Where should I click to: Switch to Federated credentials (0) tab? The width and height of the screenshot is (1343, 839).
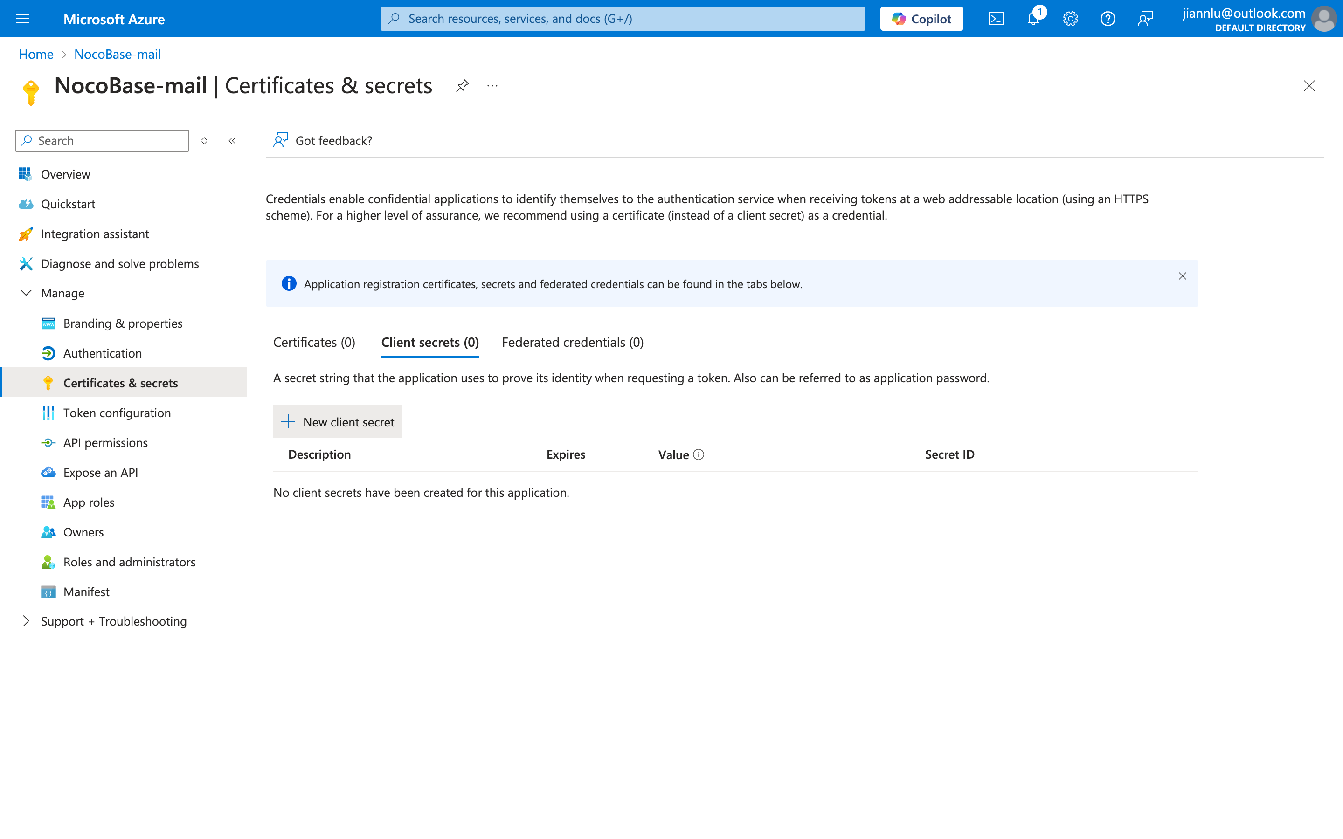(572, 343)
